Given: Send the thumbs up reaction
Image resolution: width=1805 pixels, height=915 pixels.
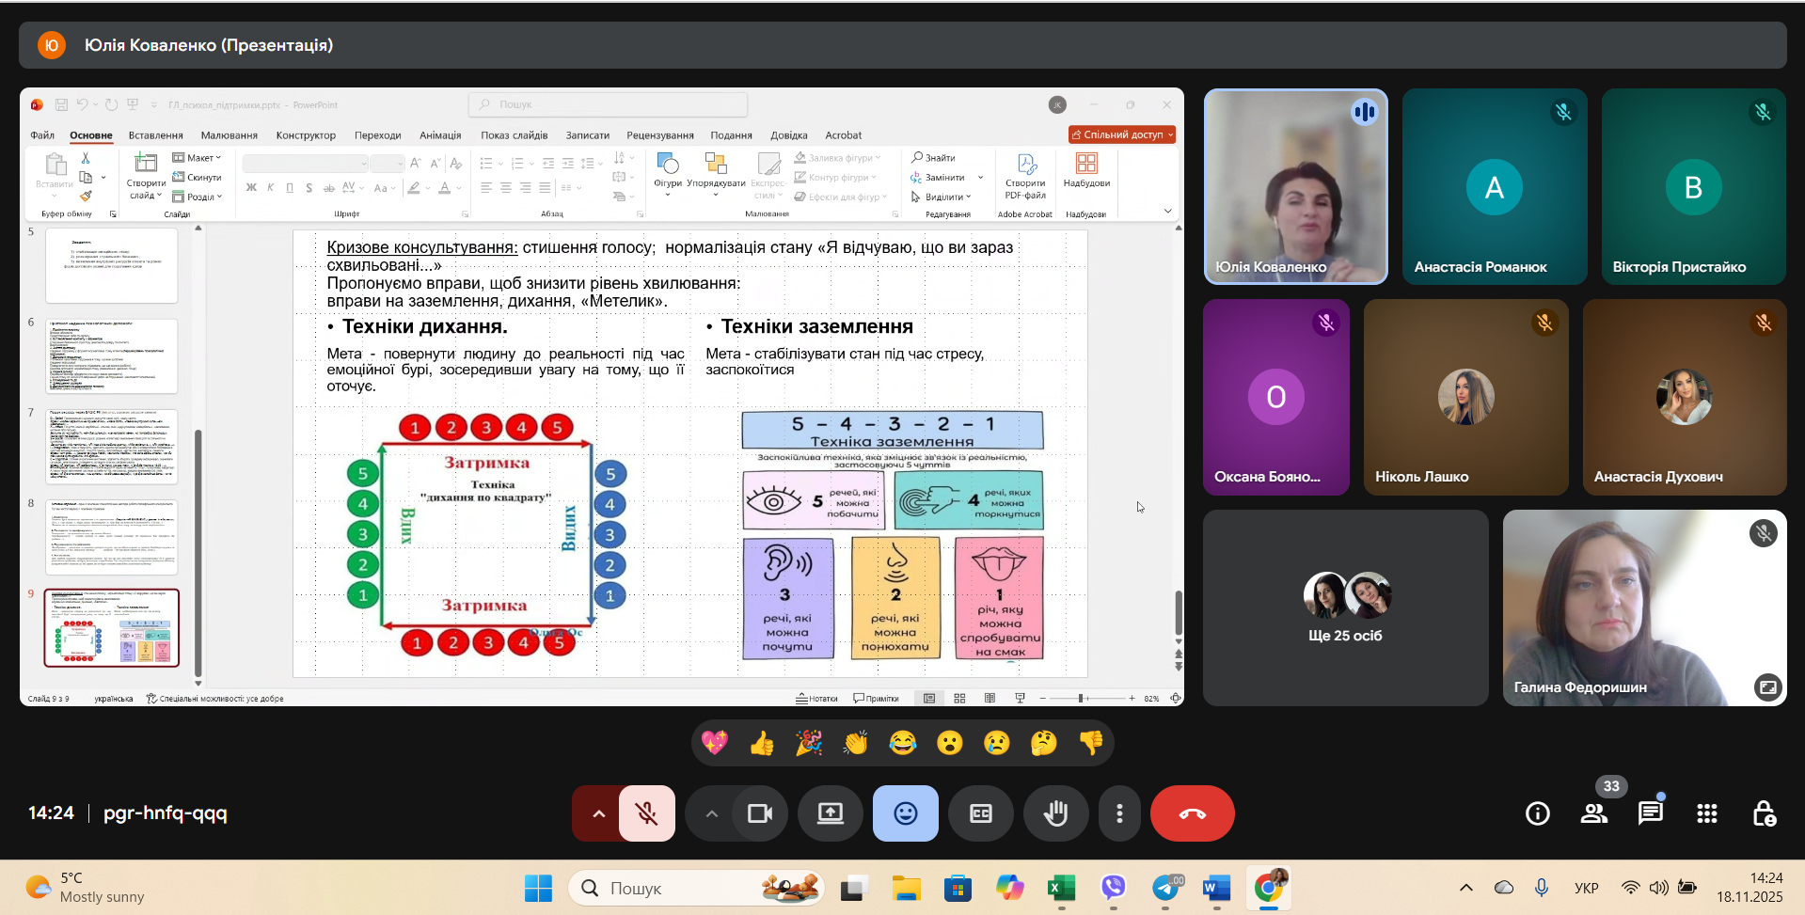Looking at the screenshot, I should (762, 744).
